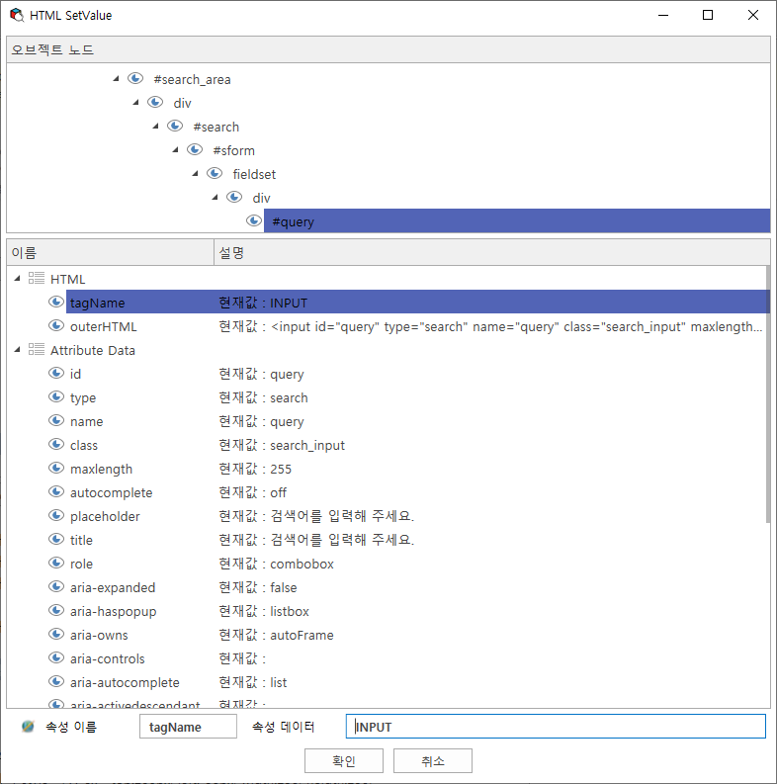
Task: Click the 속성 데이터 input field
Action: (556, 726)
